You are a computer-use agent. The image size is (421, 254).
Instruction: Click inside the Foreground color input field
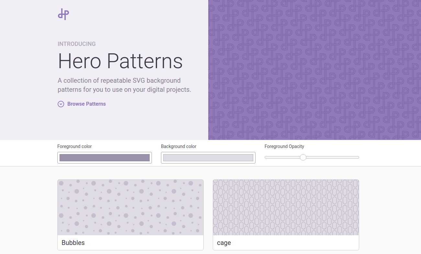[104, 157]
